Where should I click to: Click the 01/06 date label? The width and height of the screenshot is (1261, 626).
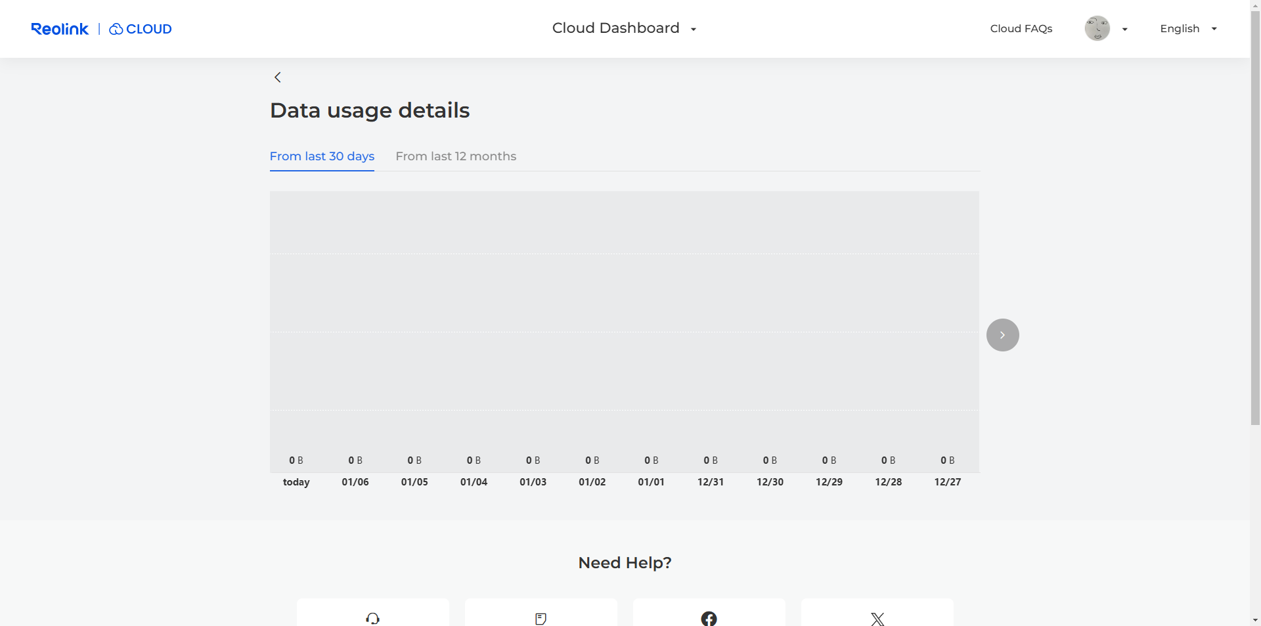click(x=355, y=482)
